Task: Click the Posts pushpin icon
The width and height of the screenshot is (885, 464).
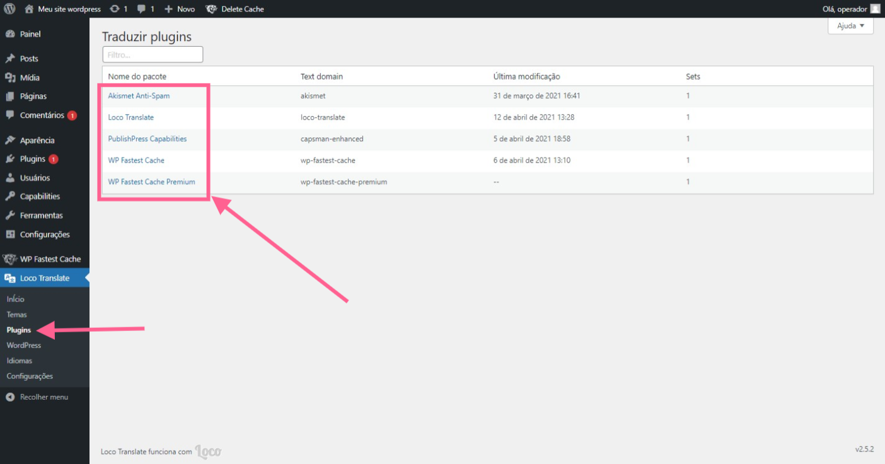Action: point(10,59)
